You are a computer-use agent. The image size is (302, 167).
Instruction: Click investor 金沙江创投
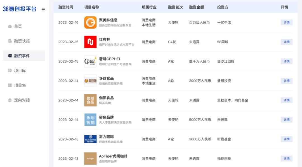pos(226,62)
